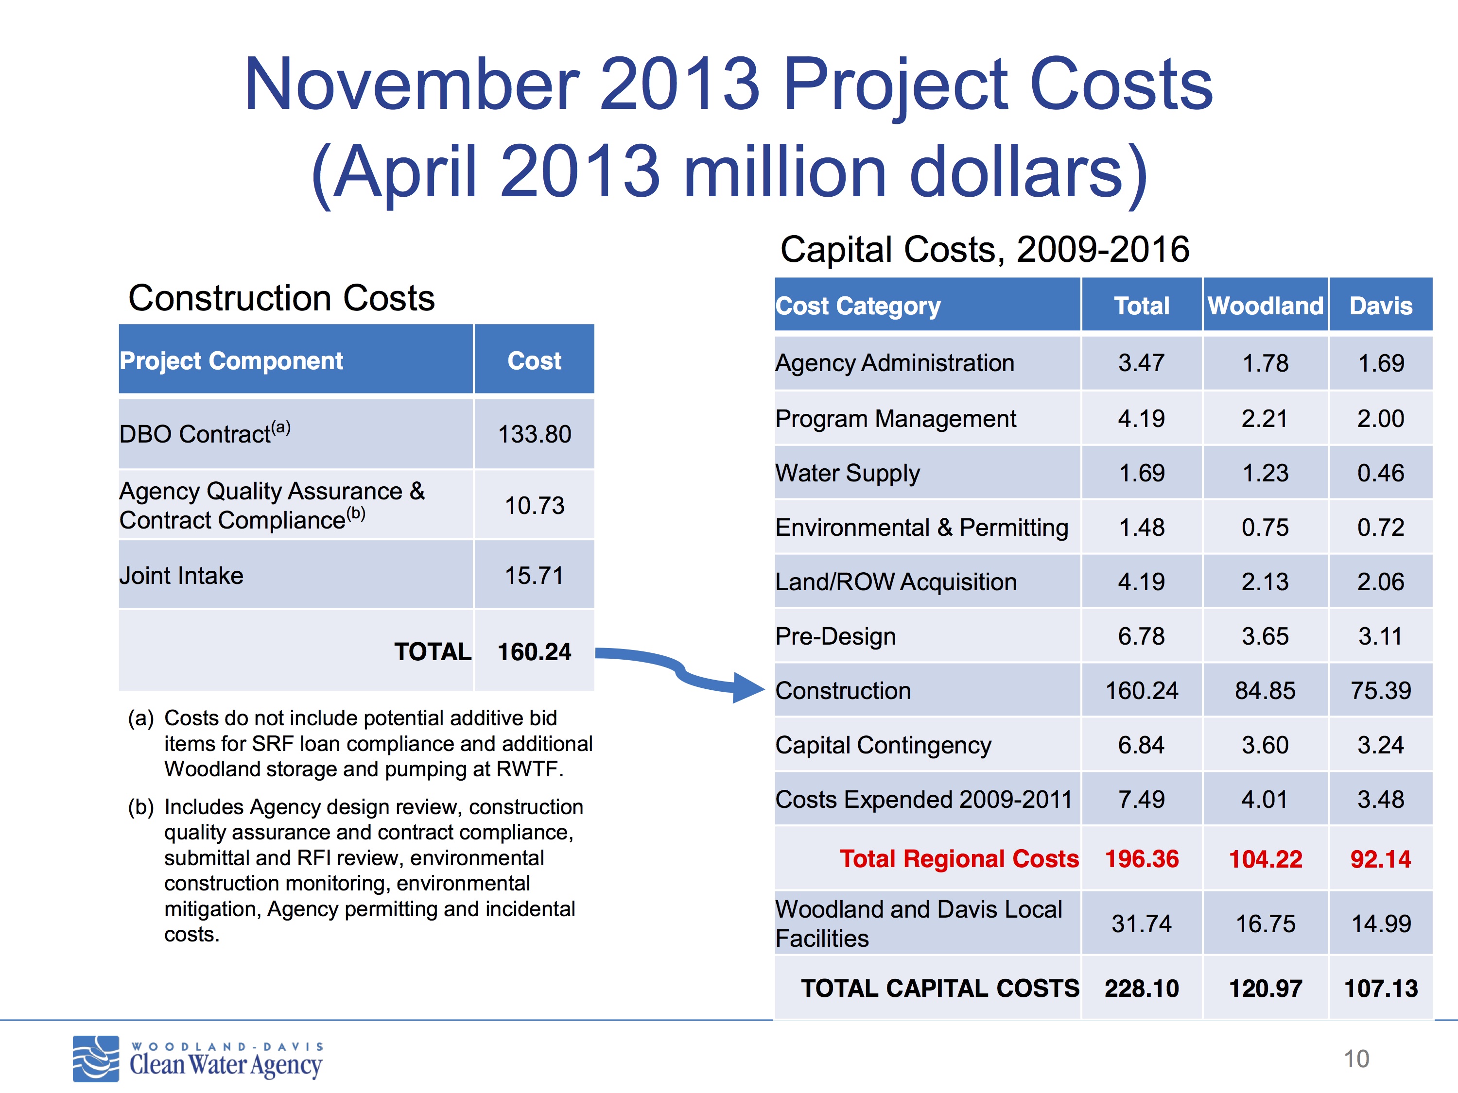Click TOTAL CAPITAL COSTS value 228.10
This screenshot has width=1458, height=1093.
(1141, 988)
